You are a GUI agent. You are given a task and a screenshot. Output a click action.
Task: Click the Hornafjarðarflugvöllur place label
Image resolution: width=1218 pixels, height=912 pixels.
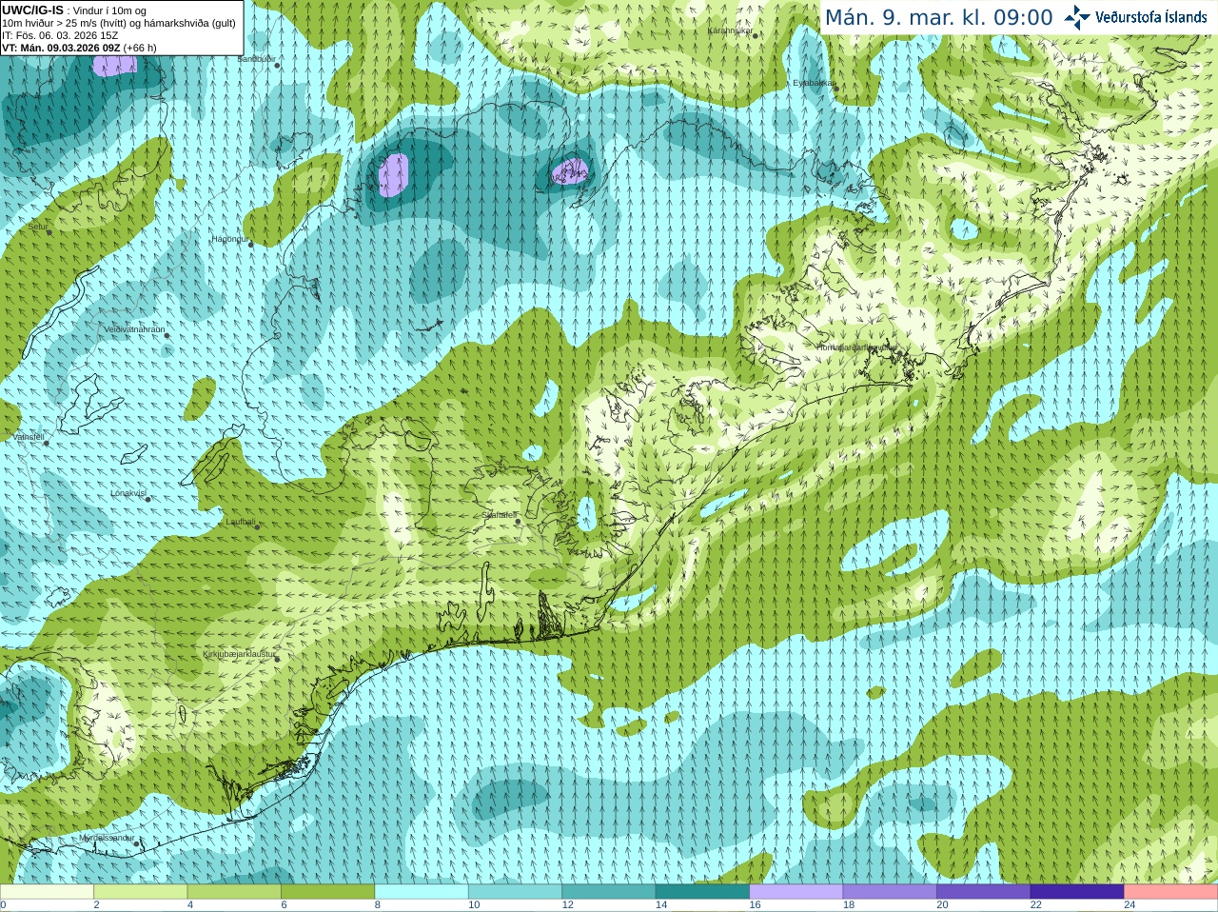pyautogui.click(x=856, y=347)
